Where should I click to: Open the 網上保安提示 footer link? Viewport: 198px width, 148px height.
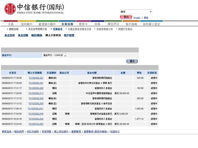click(61, 132)
